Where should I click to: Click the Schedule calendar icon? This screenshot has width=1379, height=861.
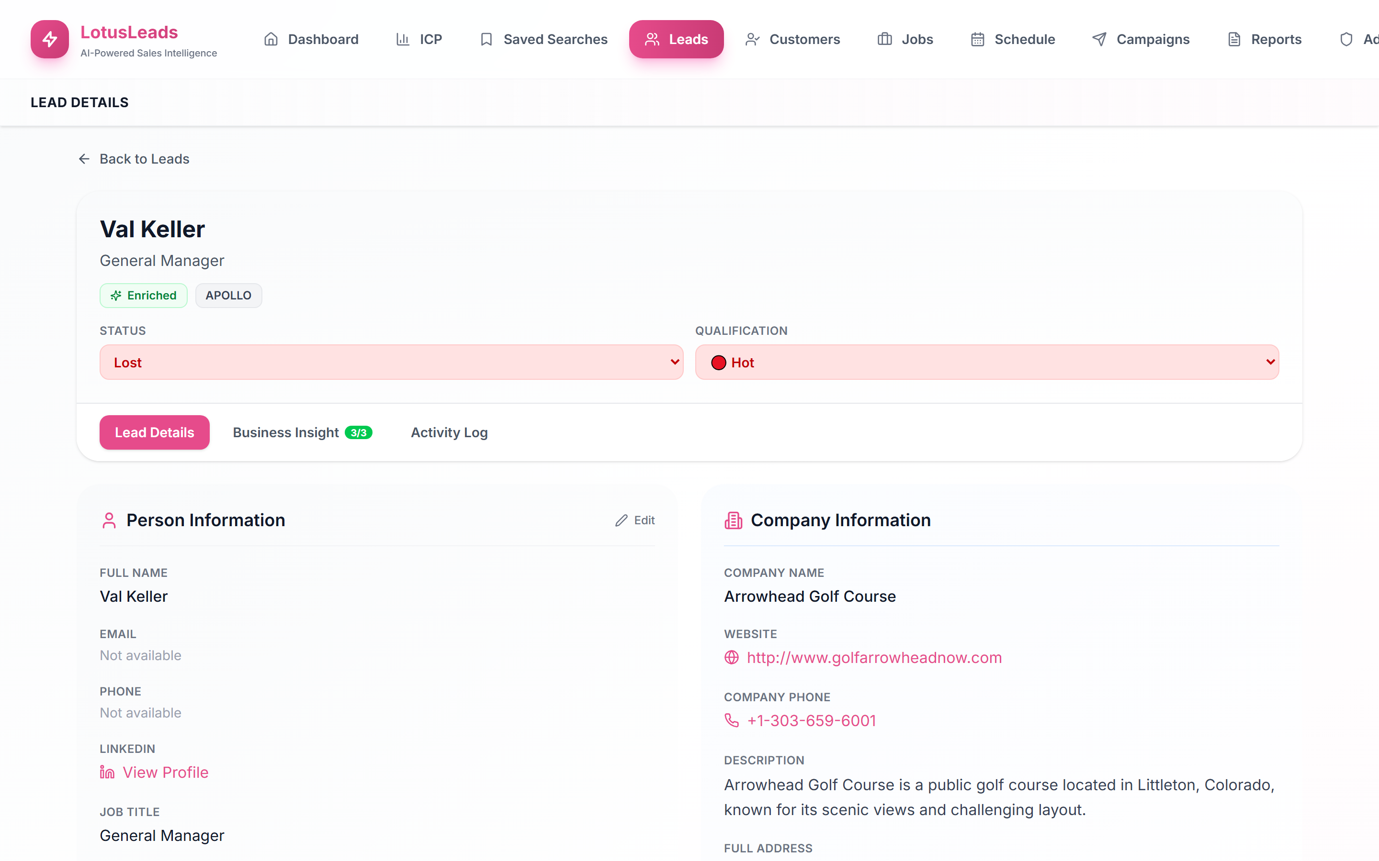tap(978, 39)
